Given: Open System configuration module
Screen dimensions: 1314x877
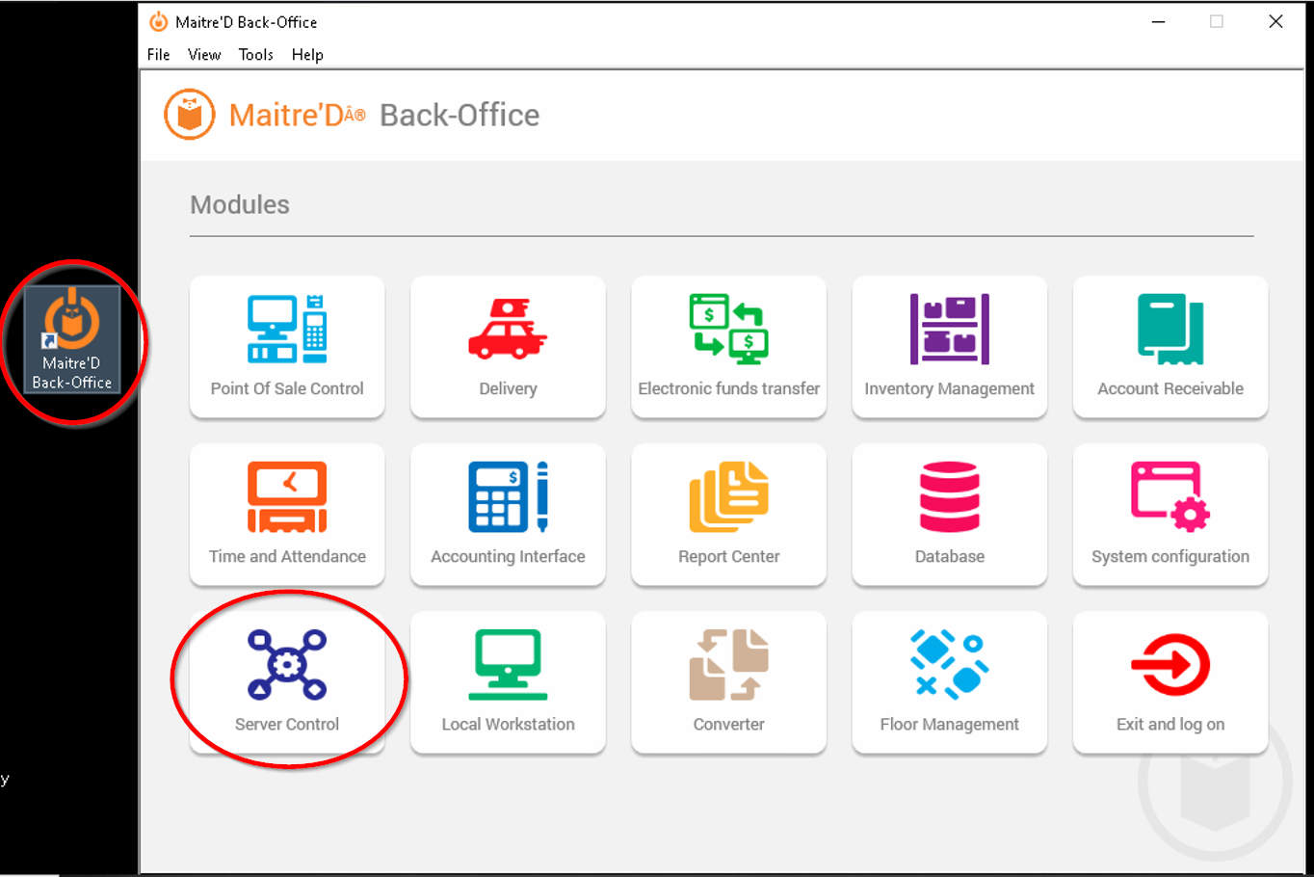Looking at the screenshot, I should 1170,515.
